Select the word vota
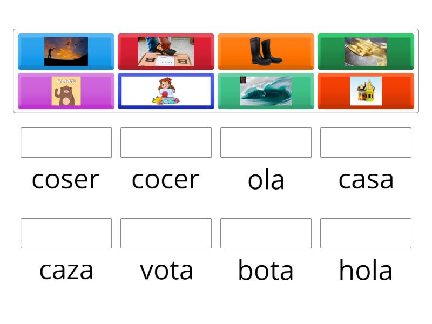Image resolution: width=432 pixels, height=324 pixels. click(166, 271)
